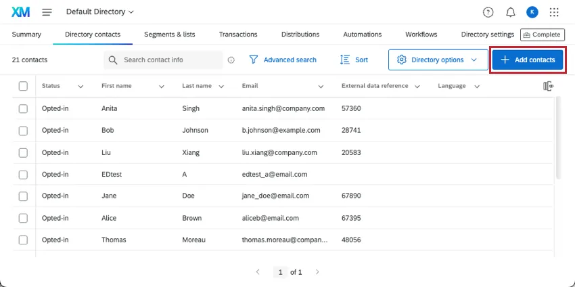
Task: Expand the Status column menu
Action: 80,87
